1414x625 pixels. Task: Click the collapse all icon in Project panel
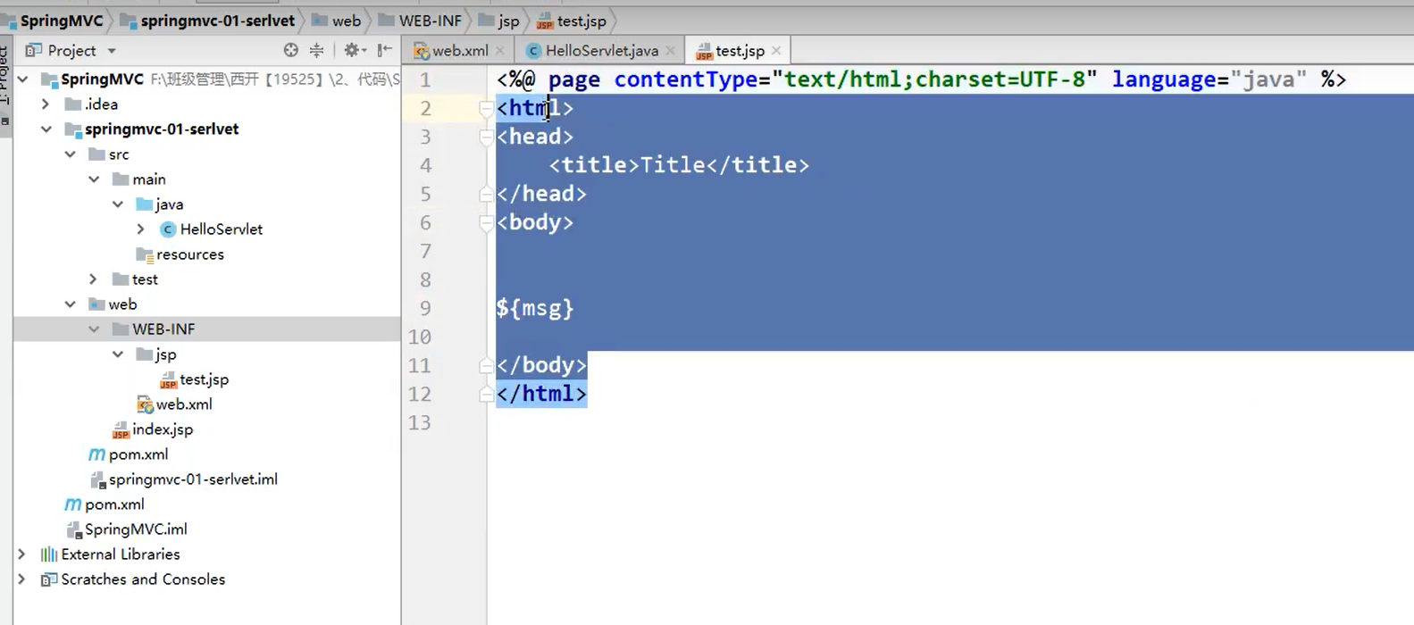(317, 51)
